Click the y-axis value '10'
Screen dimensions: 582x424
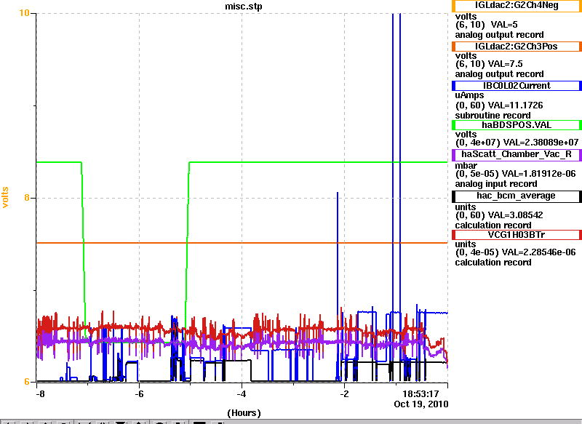pyautogui.click(x=24, y=13)
